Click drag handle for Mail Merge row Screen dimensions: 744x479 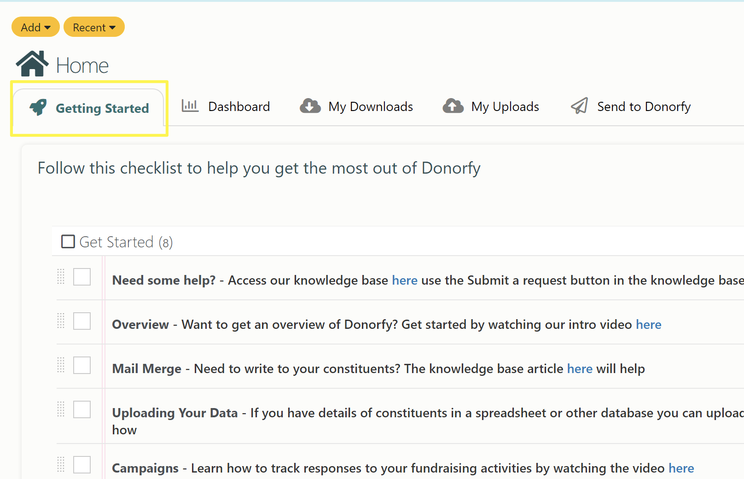[61, 365]
